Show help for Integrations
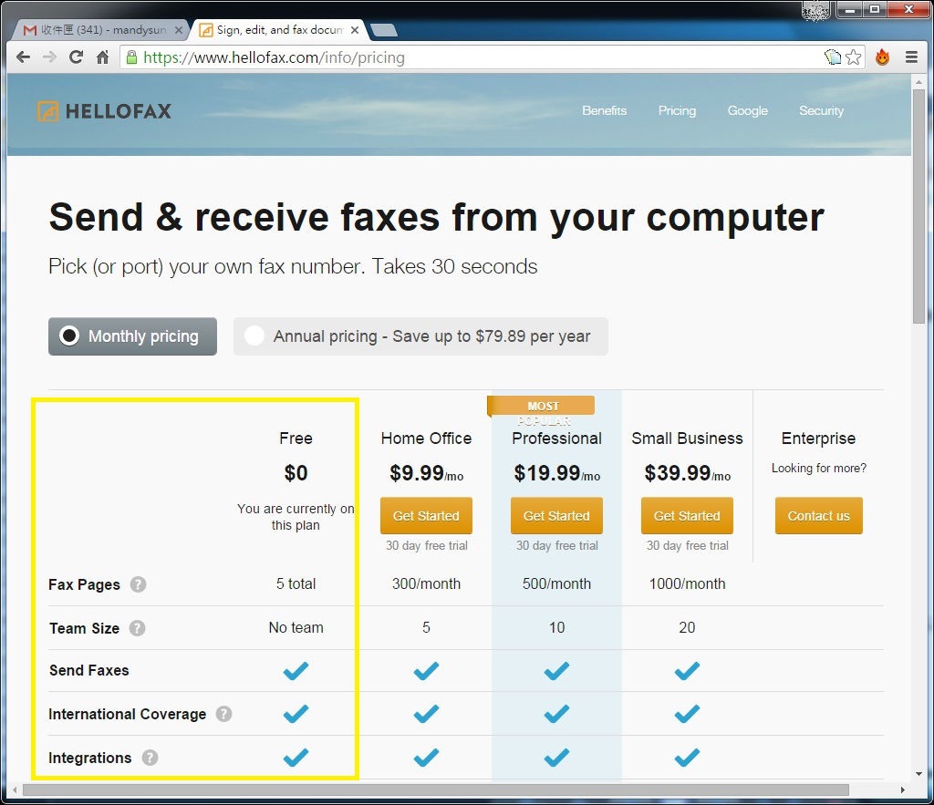The image size is (934, 805). point(150,758)
